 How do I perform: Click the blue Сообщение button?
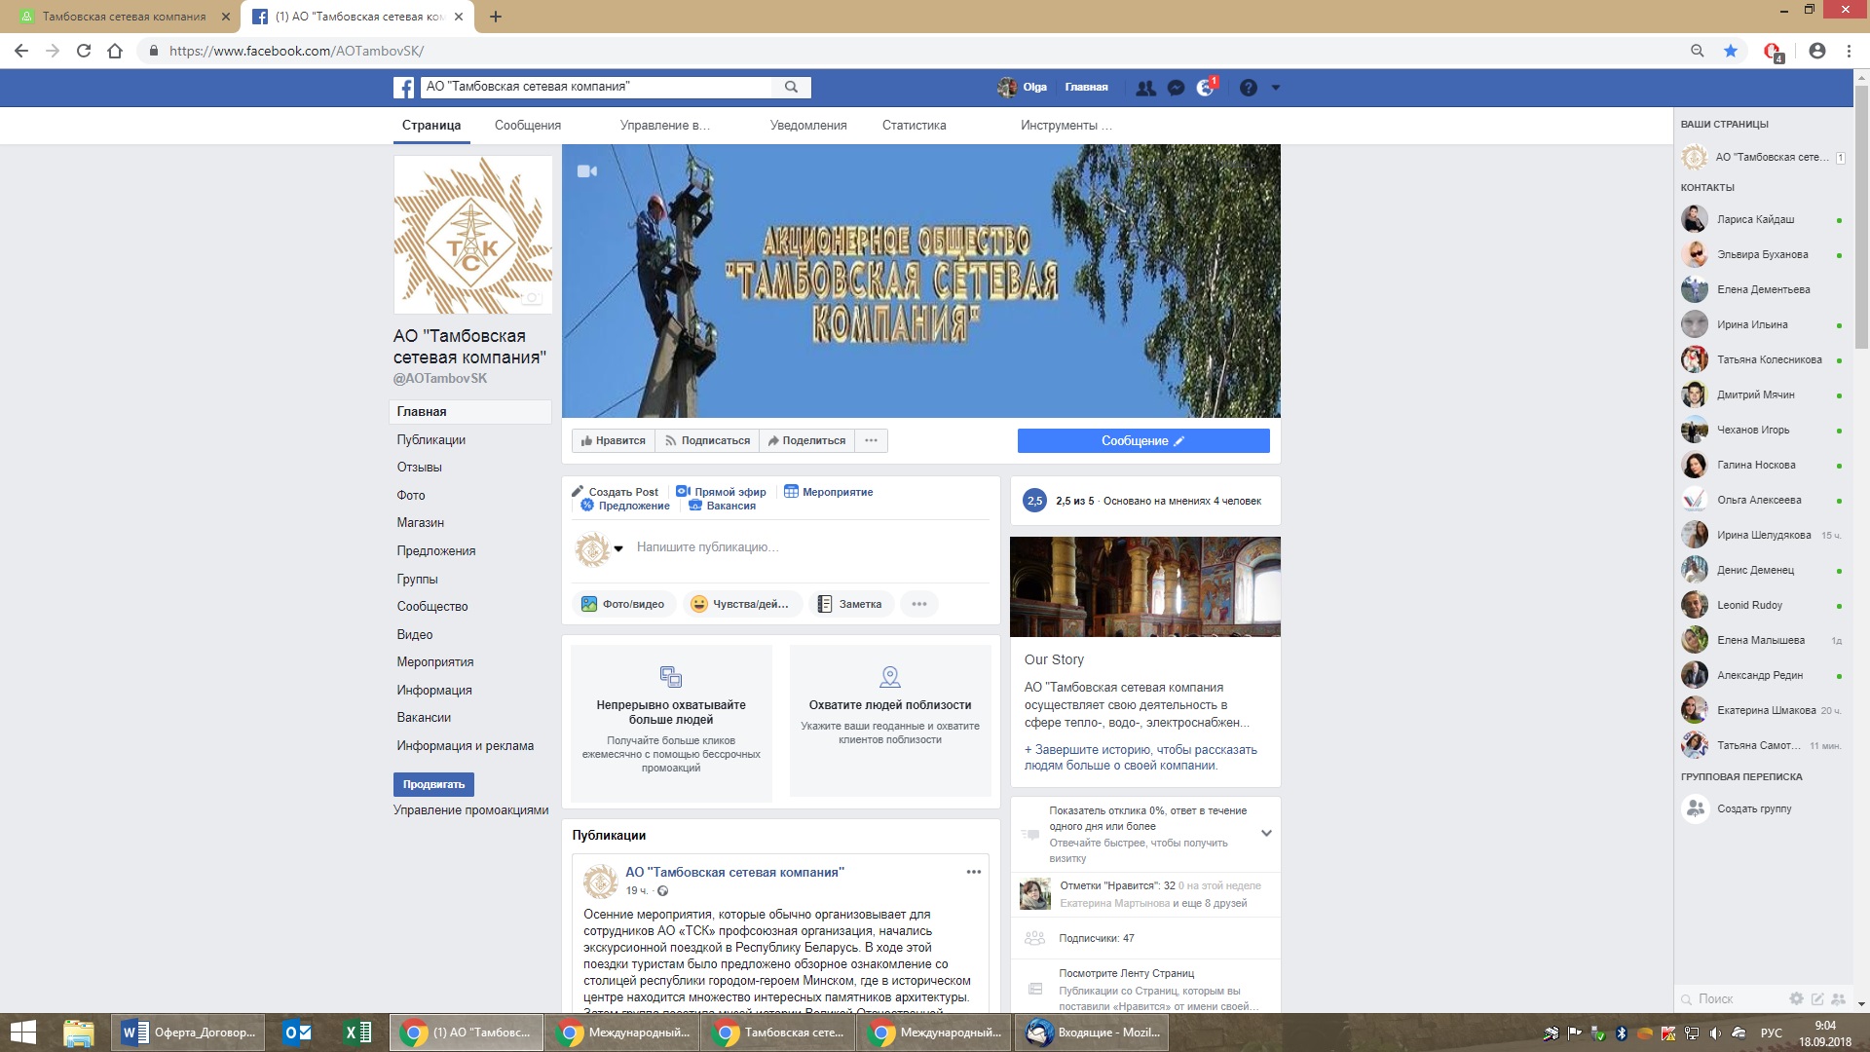click(1143, 441)
